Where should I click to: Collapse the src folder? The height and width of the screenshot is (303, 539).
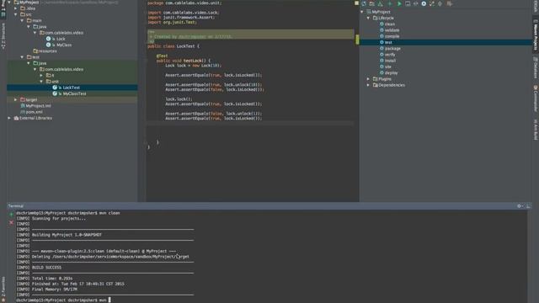tap(16, 14)
